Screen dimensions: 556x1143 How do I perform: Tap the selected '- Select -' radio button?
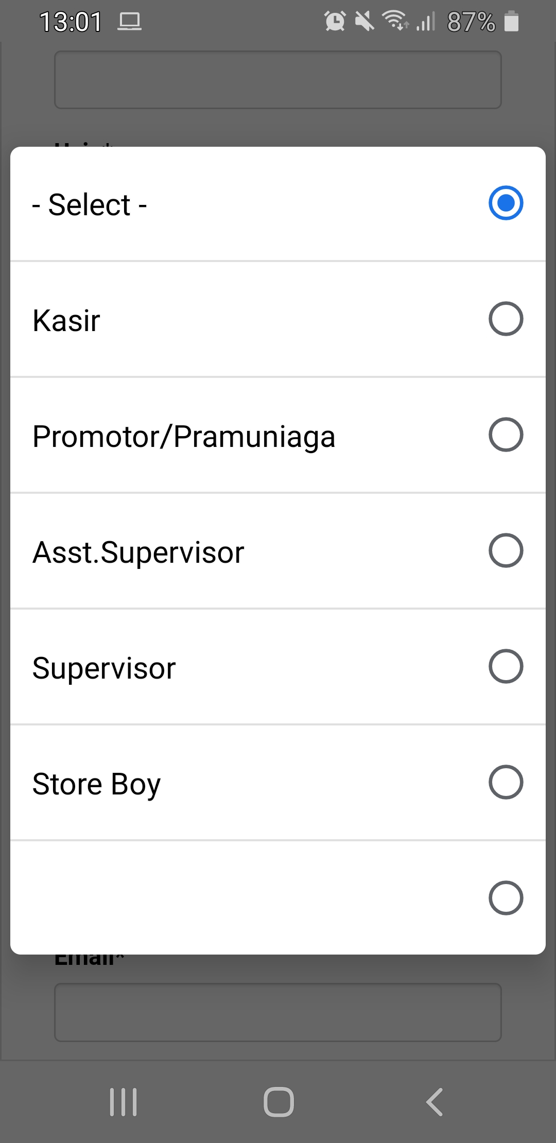point(506,203)
